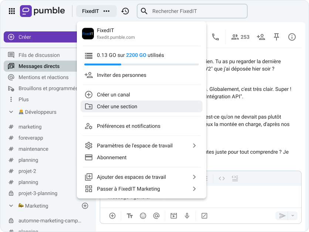Click the add member icon
Screen dimensions: 309x232
point(261,37)
